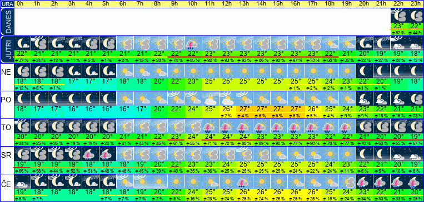
Task: Click the SR row windy cloud icon at 13h
Action: pyautogui.click(x=245, y=154)
